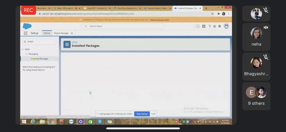Viewport: 286px width, 132px height.
Task: Open the green Store taskbar icon
Action: point(90,122)
